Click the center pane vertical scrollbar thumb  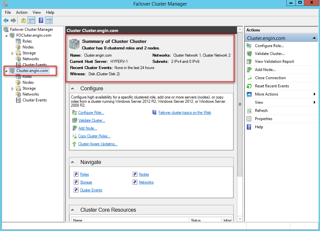click(240, 104)
